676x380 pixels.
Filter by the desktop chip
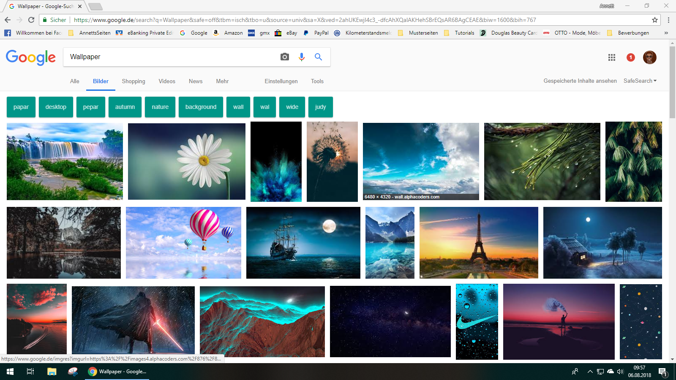(x=56, y=107)
